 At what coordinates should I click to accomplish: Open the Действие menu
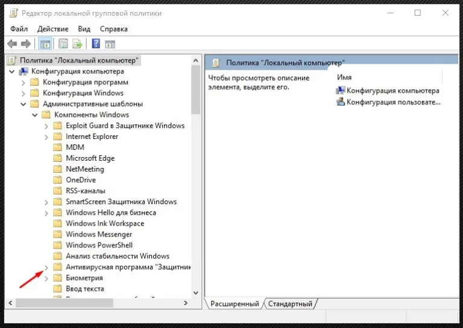click(x=53, y=29)
